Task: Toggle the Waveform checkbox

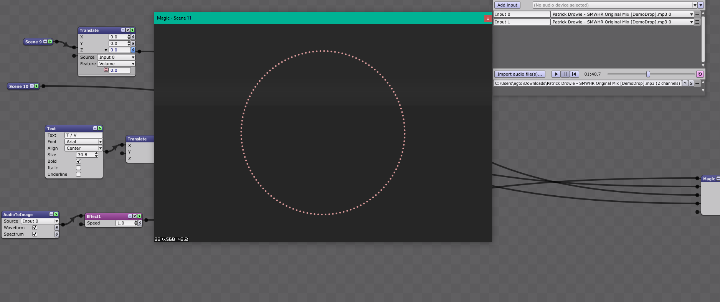Action: 35,228
